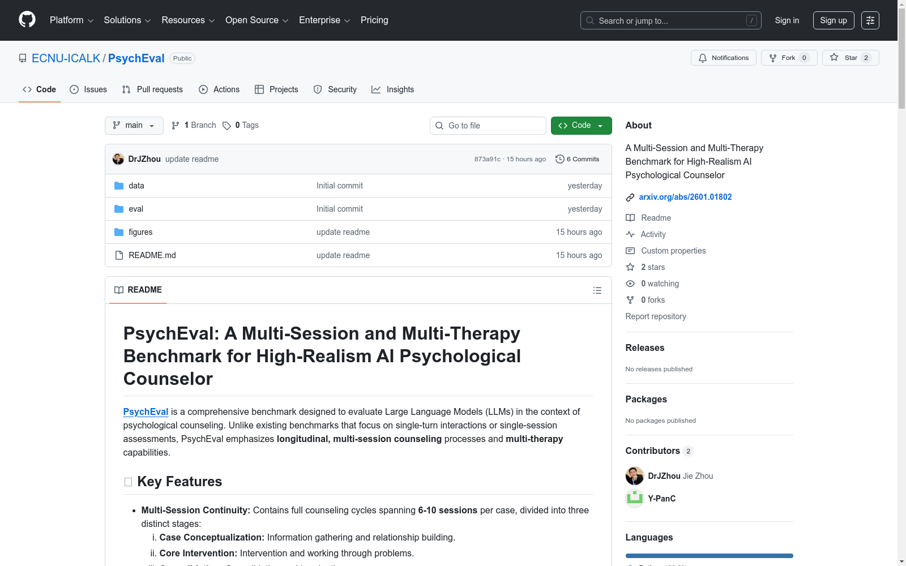Image resolution: width=906 pixels, height=566 pixels.
Task: Click the tag icon beside 0 Tags
Action: [x=226, y=126]
